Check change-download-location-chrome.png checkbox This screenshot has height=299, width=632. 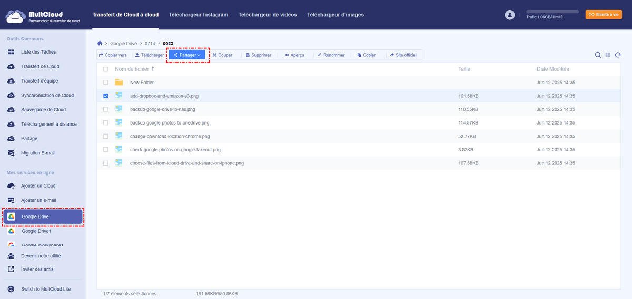[106, 136]
